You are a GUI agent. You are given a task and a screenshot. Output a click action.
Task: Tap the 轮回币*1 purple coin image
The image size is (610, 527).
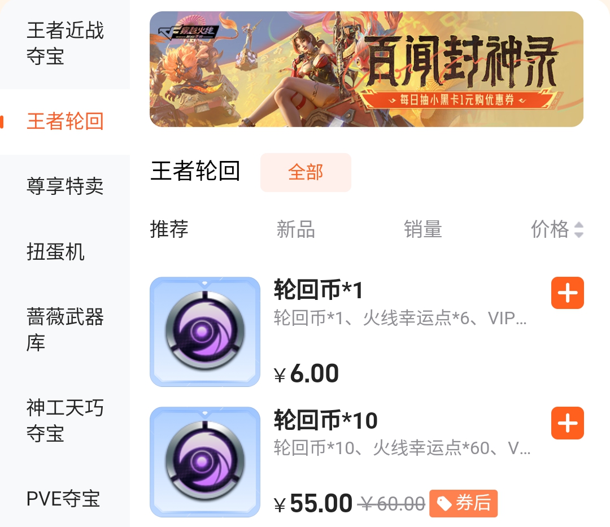point(205,332)
